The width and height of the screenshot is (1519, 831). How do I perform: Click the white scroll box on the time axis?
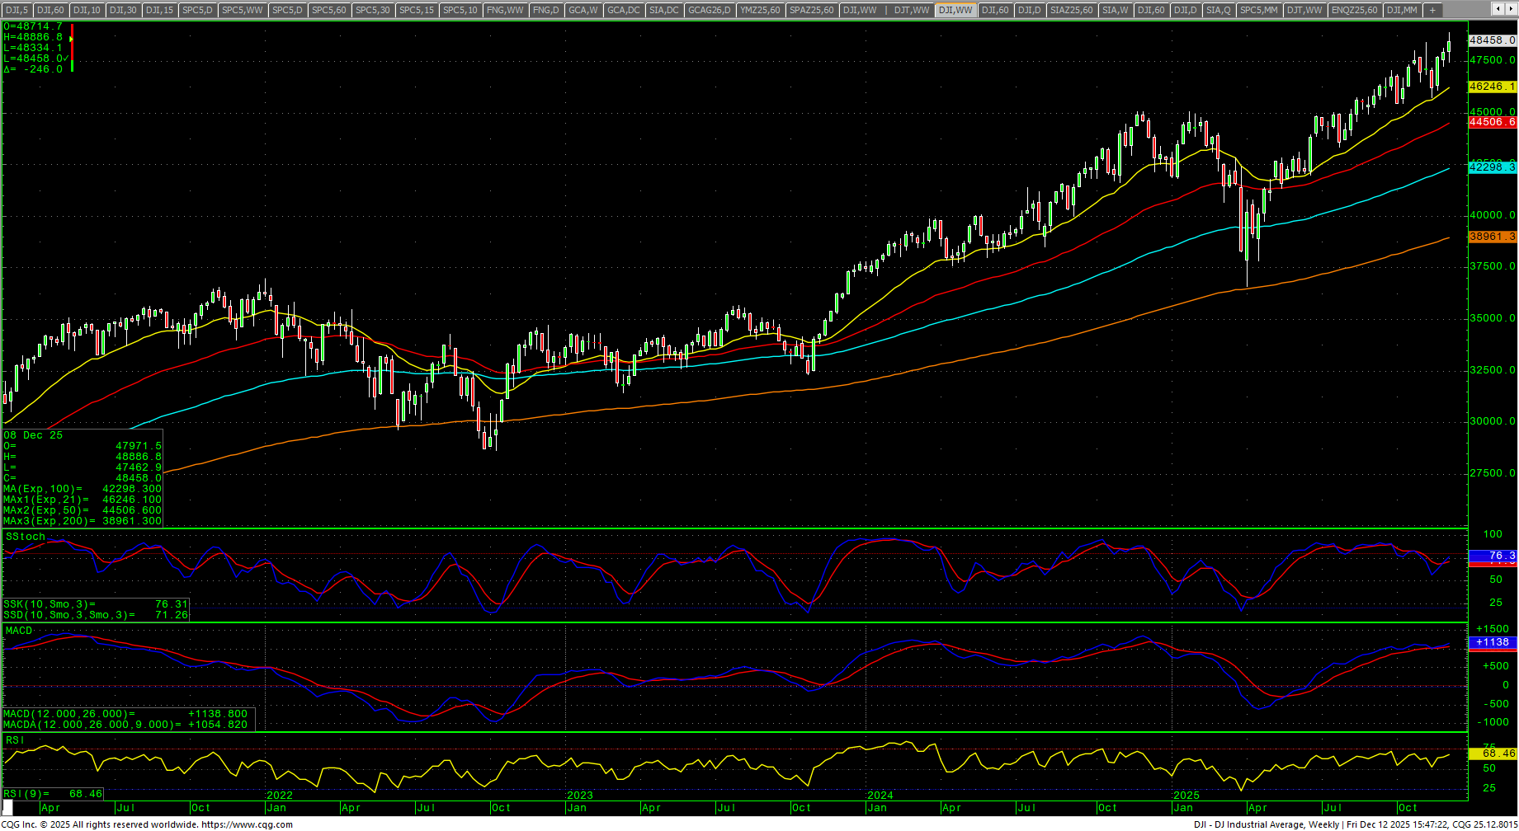coord(8,807)
